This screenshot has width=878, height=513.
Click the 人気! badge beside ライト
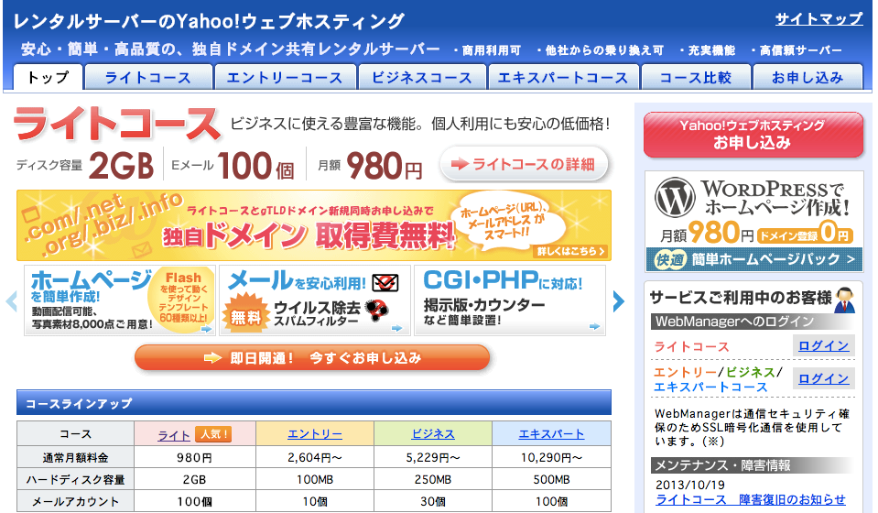pos(213,434)
